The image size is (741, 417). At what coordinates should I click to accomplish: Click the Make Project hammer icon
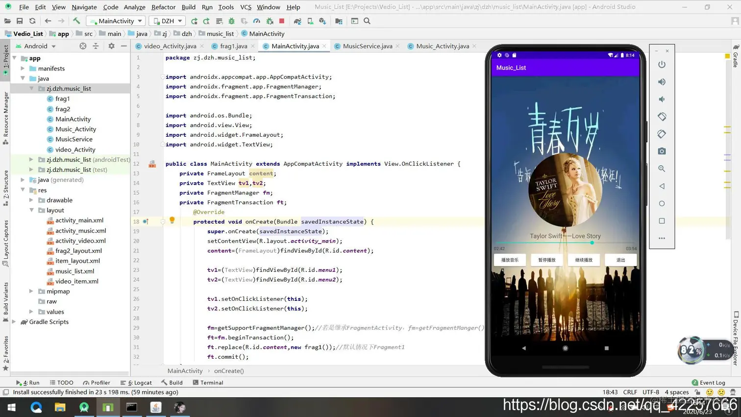click(76, 21)
